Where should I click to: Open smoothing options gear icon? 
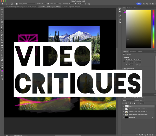point(75,4)
